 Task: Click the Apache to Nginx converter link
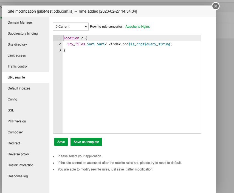(137, 27)
